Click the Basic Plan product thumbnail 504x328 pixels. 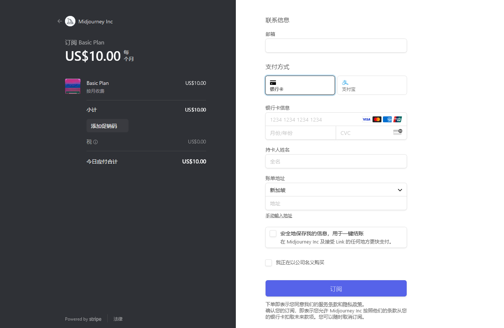[x=73, y=86]
